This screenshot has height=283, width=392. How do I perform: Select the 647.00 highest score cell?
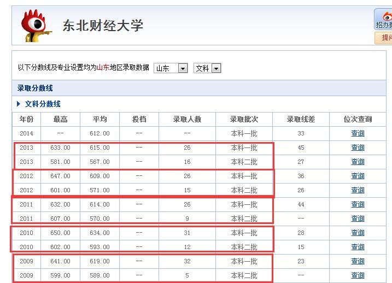click(x=60, y=176)
